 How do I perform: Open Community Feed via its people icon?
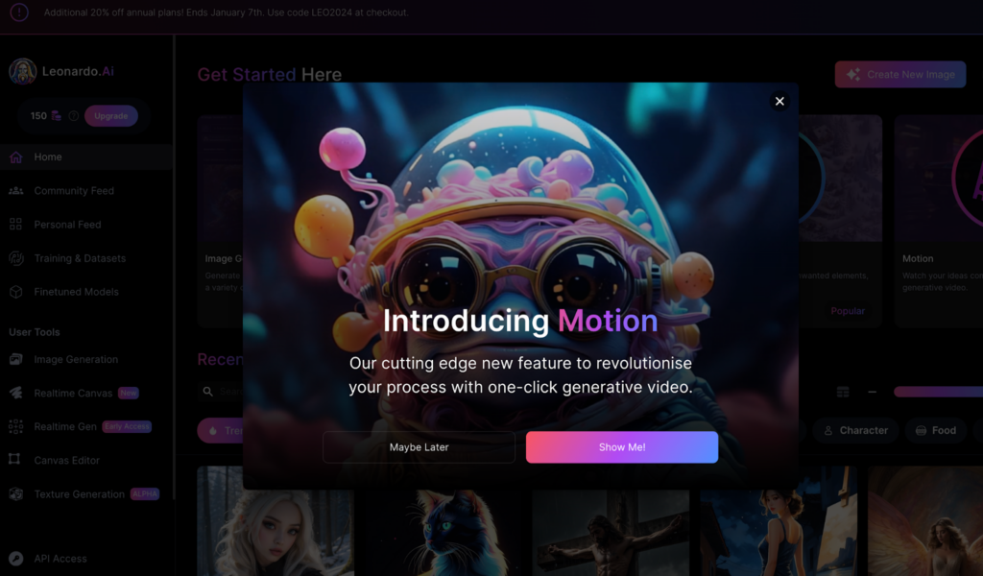click(x=15, y=190)
